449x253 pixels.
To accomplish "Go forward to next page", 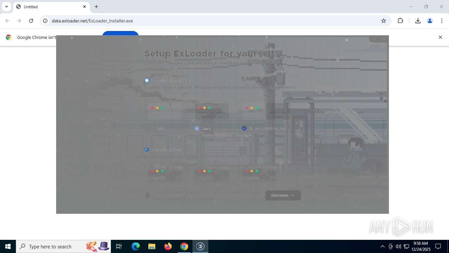I will (19, 21).
